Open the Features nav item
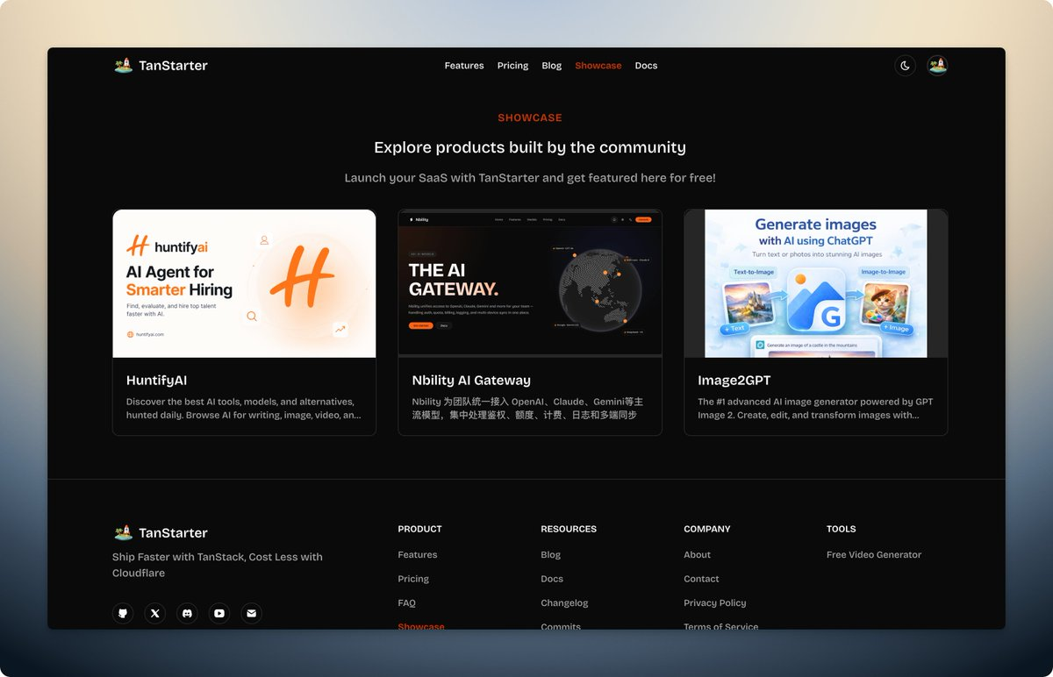 click(464, 66)
